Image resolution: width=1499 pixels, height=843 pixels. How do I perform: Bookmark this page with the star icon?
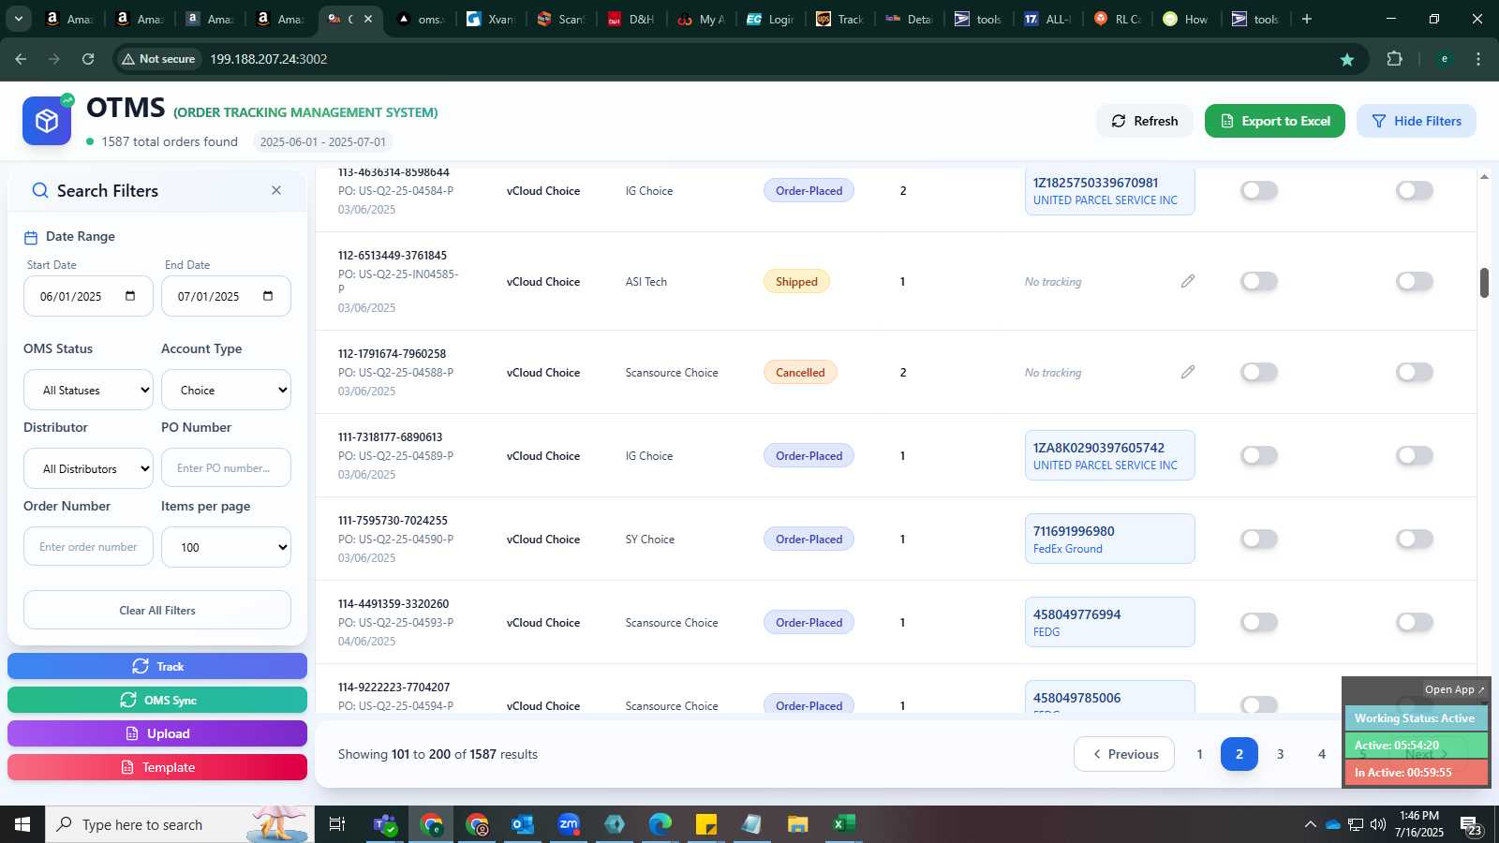pos(1347,59)
